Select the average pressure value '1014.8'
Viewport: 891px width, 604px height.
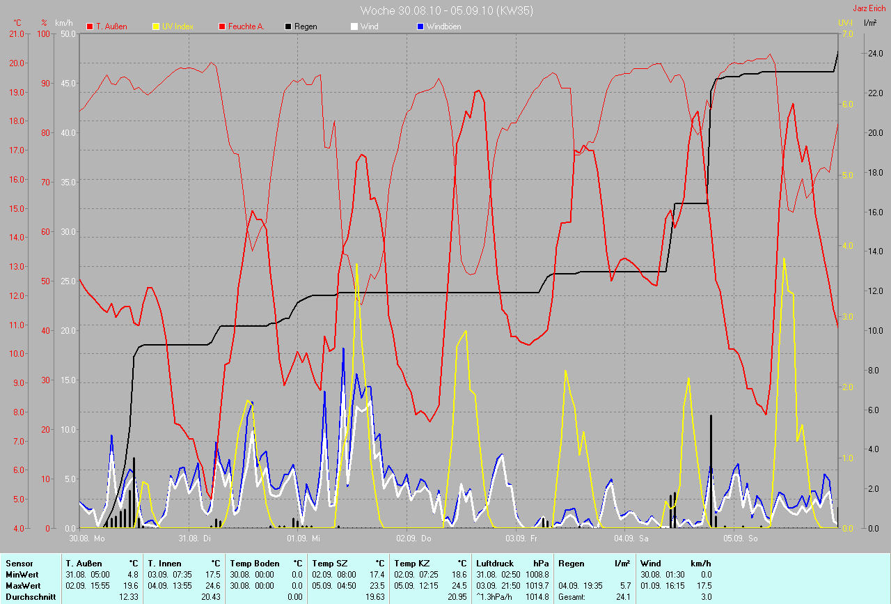coord(537,597)
